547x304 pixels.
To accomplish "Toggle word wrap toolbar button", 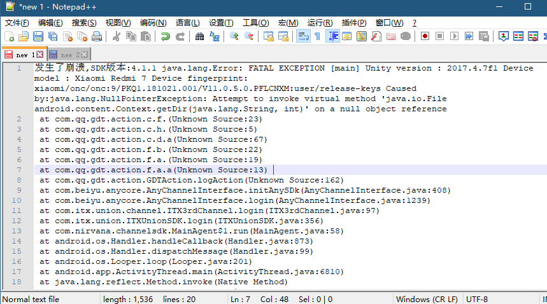I will [303, 36].
